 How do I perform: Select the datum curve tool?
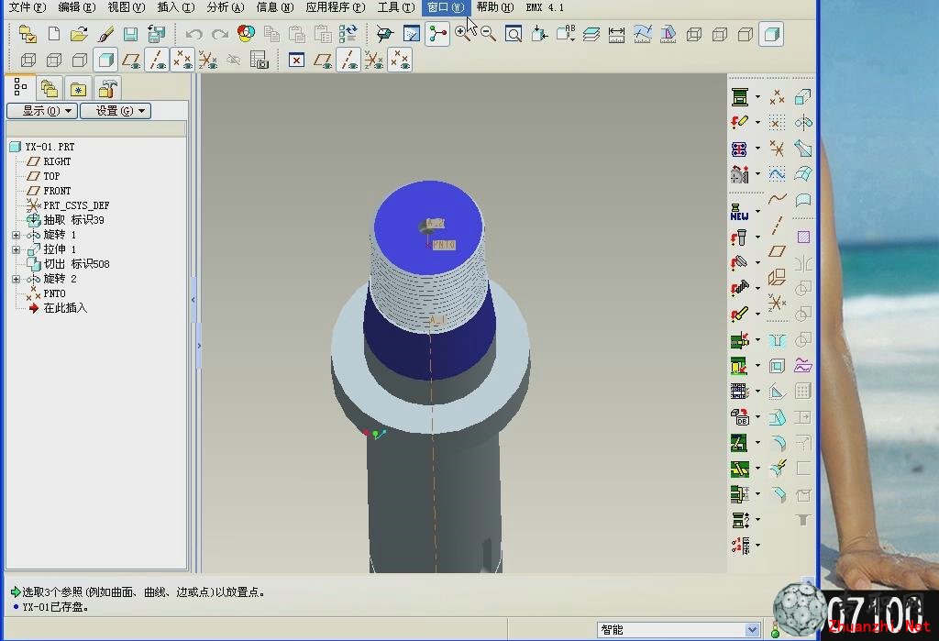click(x=777, y=198)
